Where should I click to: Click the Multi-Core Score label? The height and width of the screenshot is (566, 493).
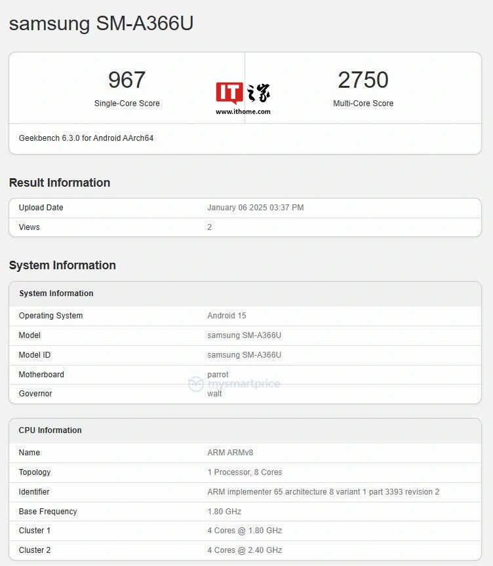pyautogui.click(x=363, y=104)
